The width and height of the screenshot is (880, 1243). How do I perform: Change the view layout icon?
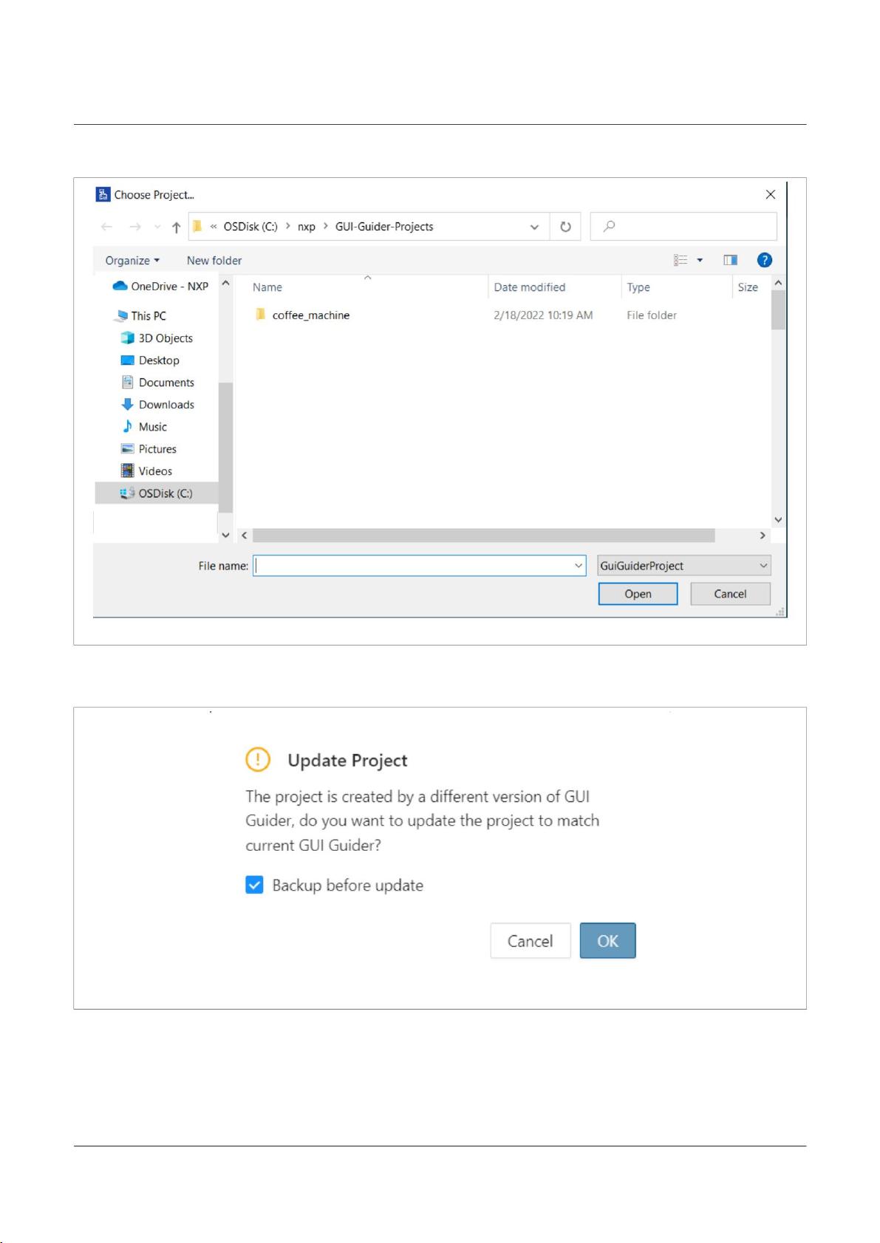pyautogui.click(x=681, y=260)
